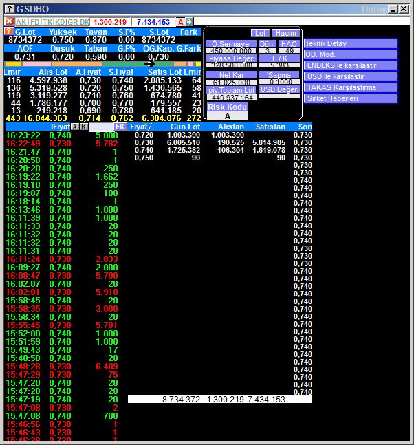Open Sirket Haberleri
The width and height of the screenshot is (414, 445).
tap(351, 98)
